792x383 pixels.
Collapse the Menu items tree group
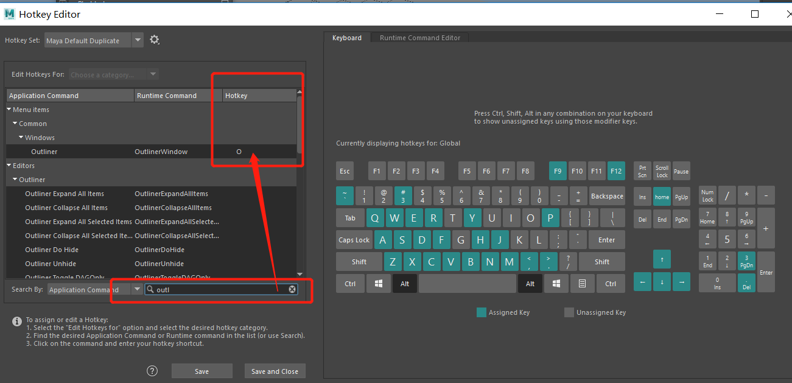pos(9,110)
